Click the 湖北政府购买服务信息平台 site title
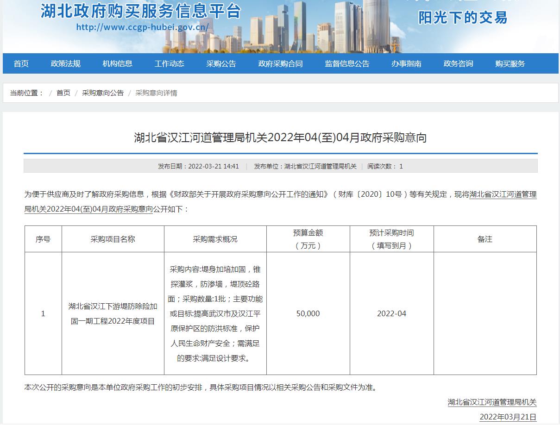This screenshot has height=425, width=560. 141,11
